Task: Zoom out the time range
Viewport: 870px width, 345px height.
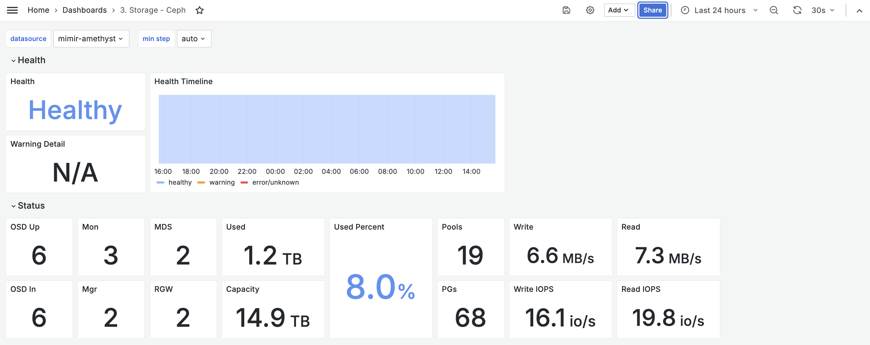Action: click(774, 10)
